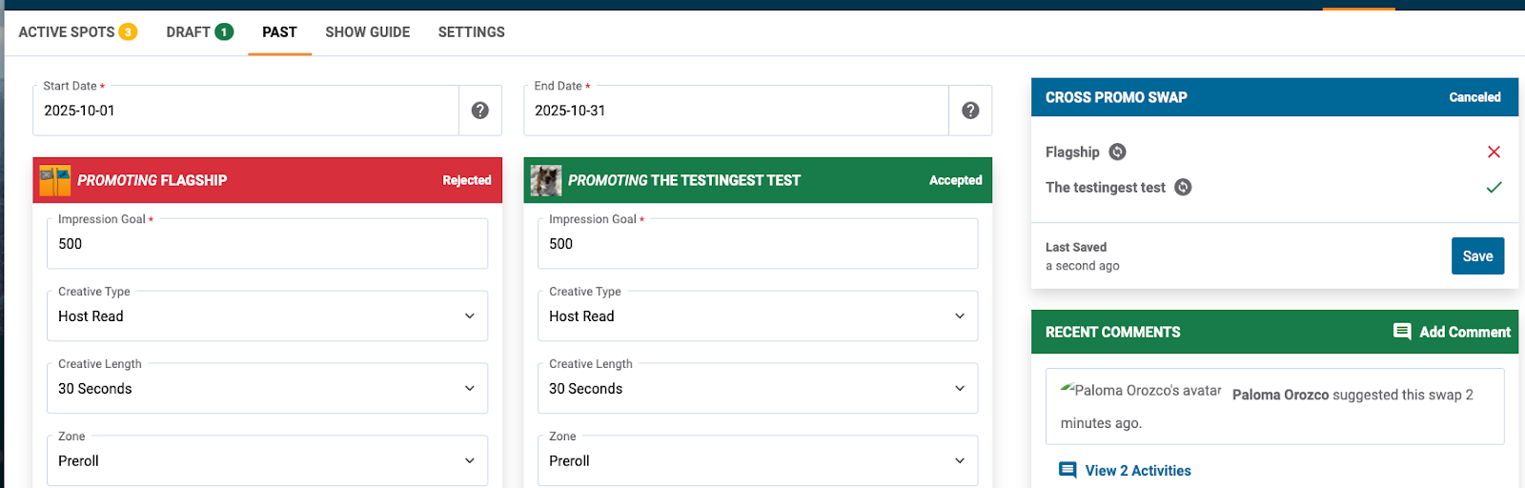Click the Flagship Impression Goal input field

(x=267, y=244)
